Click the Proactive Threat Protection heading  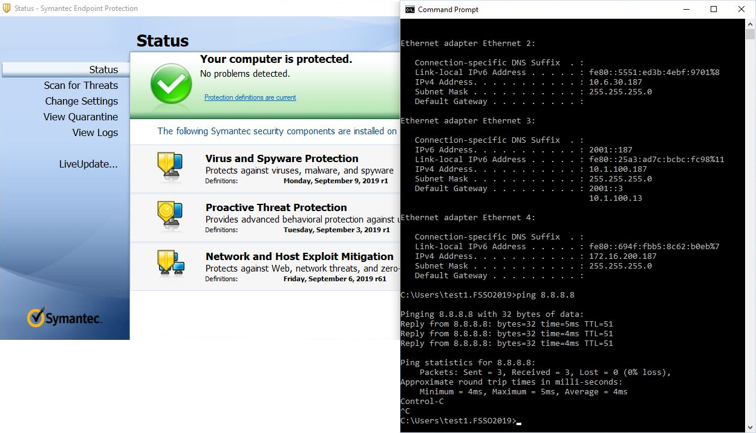[x=276, y=207]
